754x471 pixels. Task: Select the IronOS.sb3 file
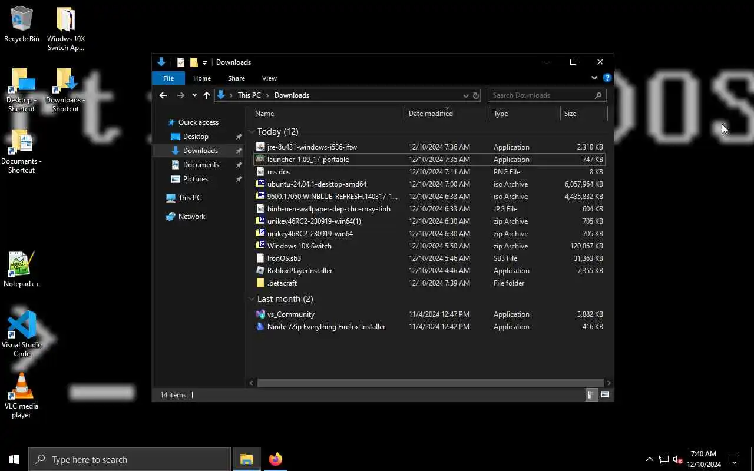[429, 258]
